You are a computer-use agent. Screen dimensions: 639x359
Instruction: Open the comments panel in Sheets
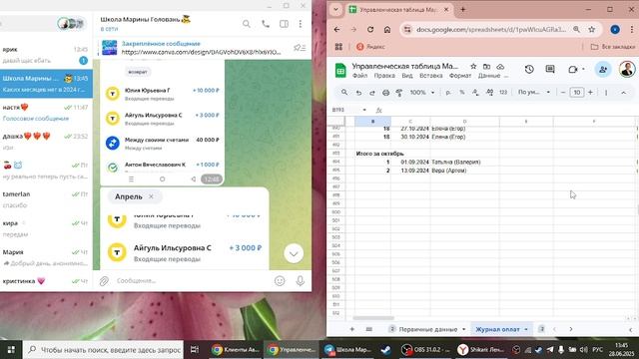pos(550,69)
